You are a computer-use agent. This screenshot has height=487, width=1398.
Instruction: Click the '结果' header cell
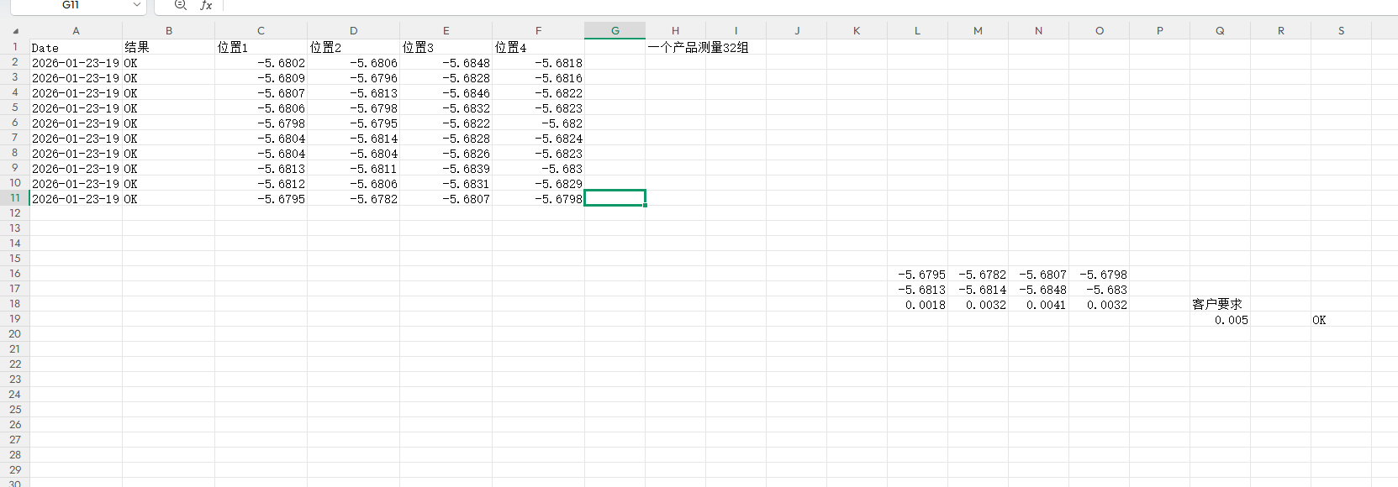168,47
